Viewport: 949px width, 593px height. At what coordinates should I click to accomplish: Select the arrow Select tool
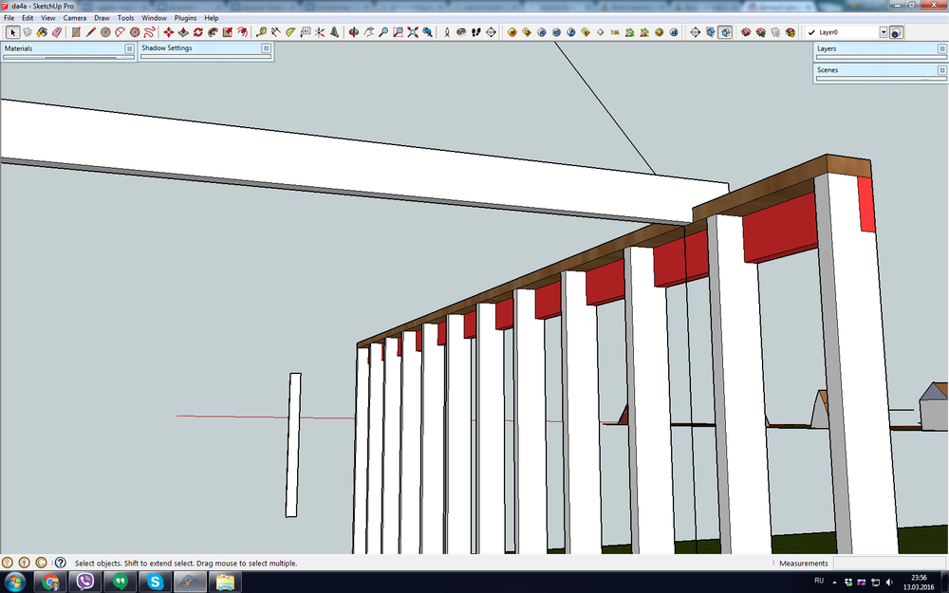(12, 32)
